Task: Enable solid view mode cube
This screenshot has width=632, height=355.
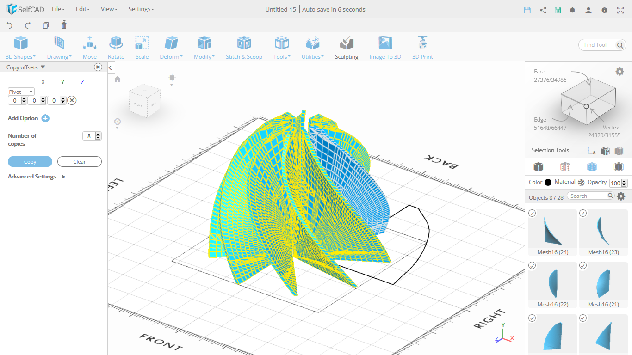Action: 538,166
